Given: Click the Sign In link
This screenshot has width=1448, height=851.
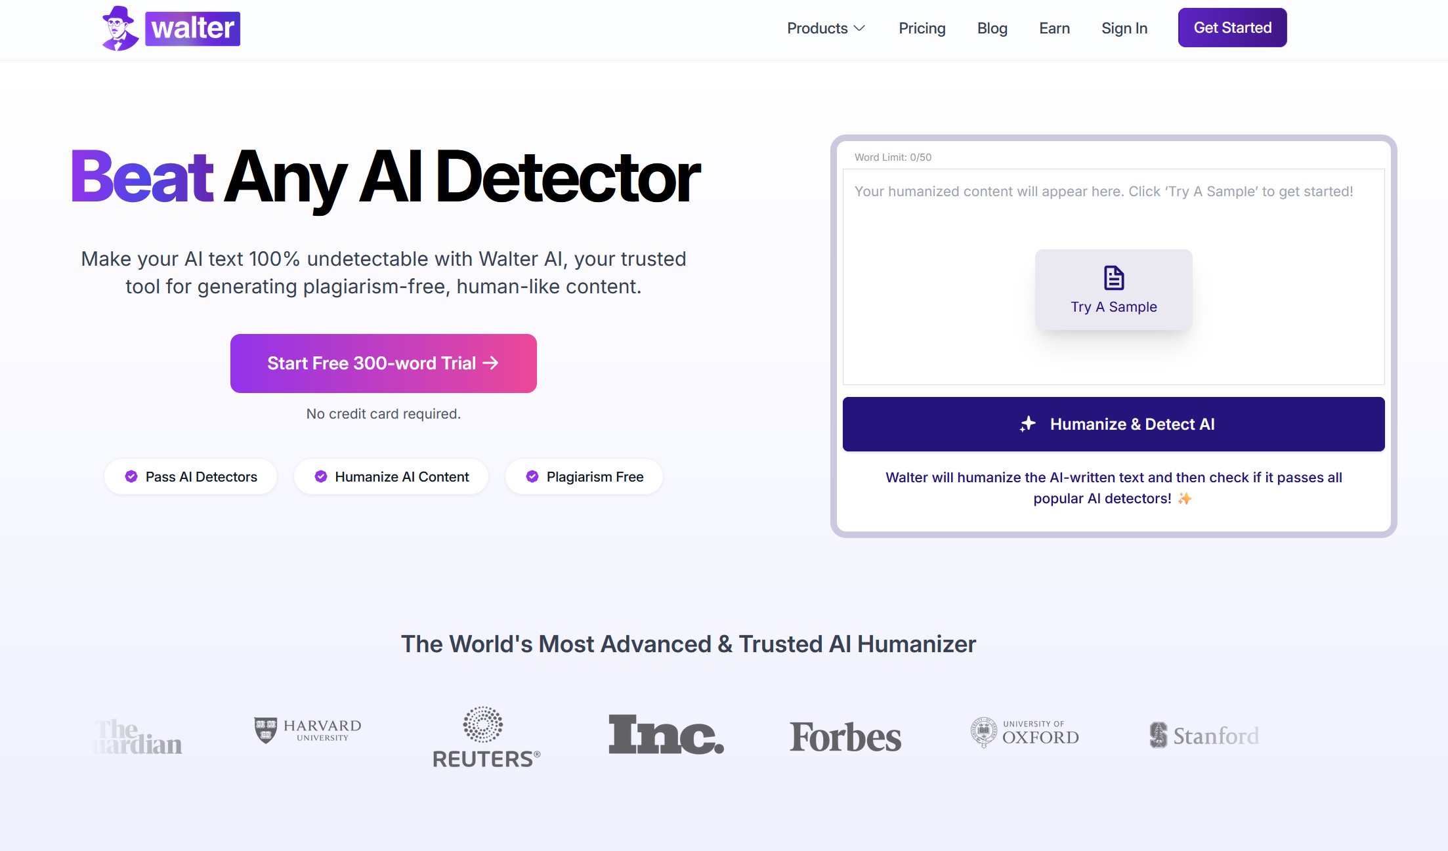Looking at the screenshot, I should tap(1125, 28).
